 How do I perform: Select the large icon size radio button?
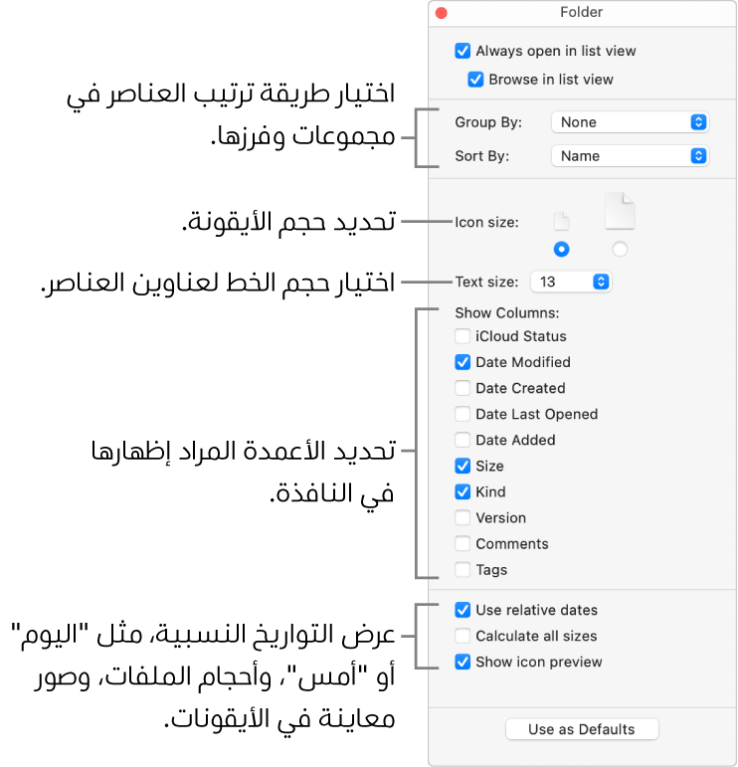[620, 249]
